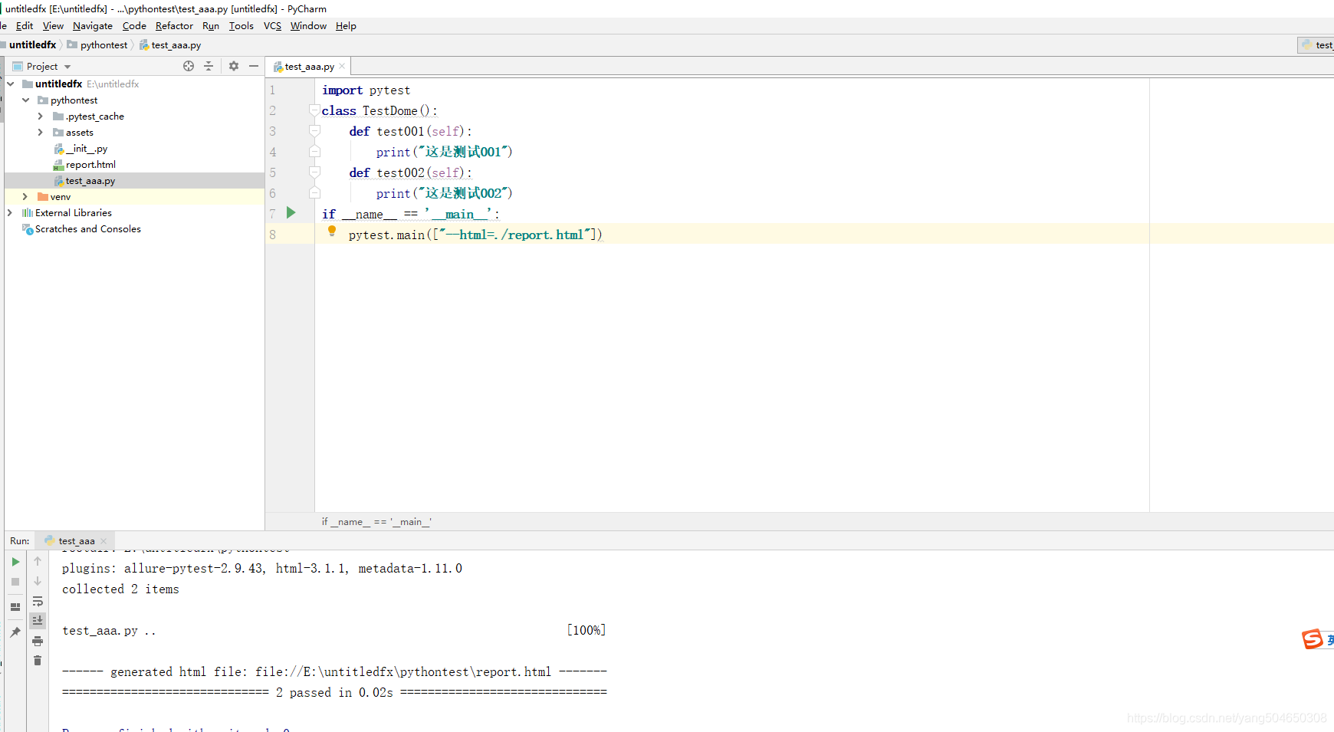Click untitledfx breadcrumb in navigation bar

[x=32, y=45]
